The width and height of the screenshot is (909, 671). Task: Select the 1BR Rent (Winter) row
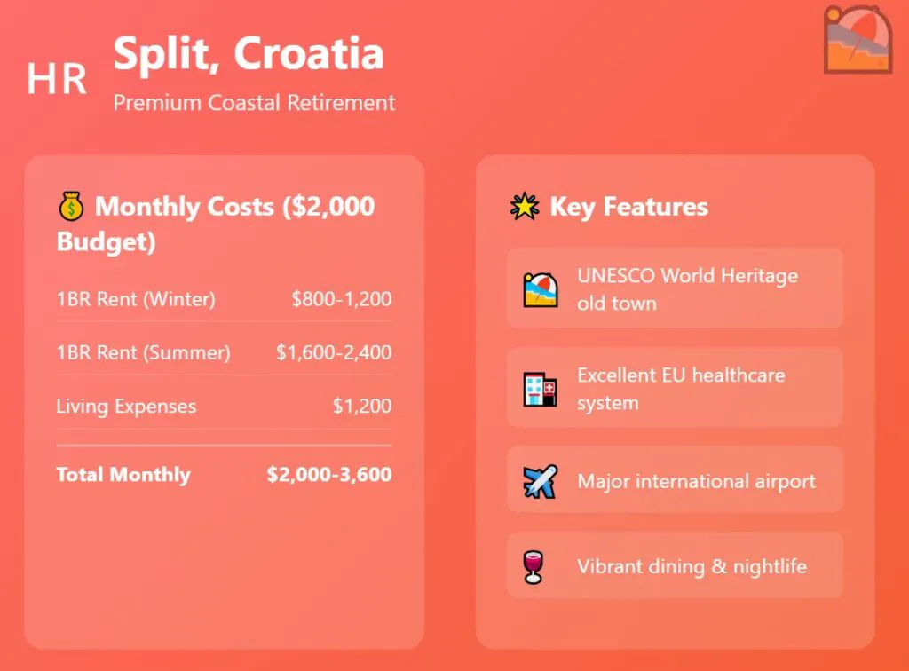(224, 299)
